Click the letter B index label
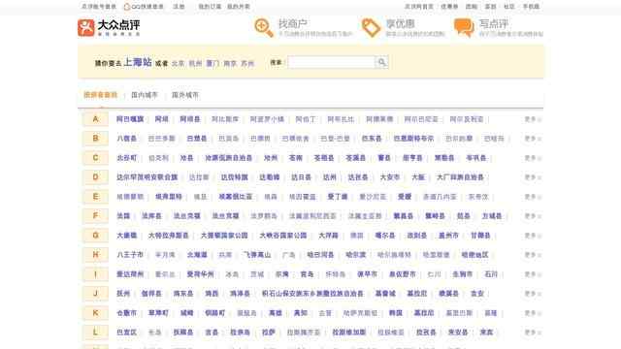621x349 pixels. [x=95, y=139]
